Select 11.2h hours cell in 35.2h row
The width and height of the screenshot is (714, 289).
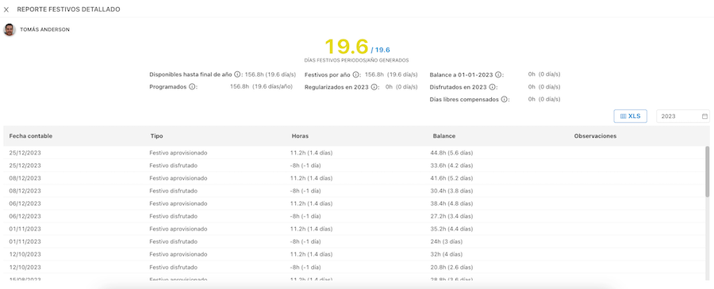click(x=311, y=229)
